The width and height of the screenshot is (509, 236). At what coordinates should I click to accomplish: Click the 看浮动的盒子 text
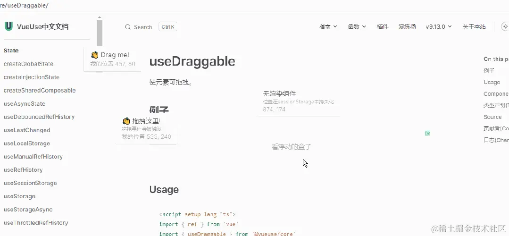292,147
